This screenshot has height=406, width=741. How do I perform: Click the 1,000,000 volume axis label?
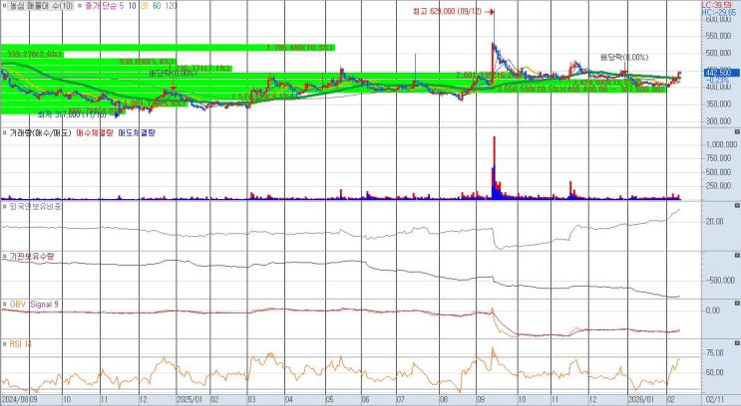(722, 144)
